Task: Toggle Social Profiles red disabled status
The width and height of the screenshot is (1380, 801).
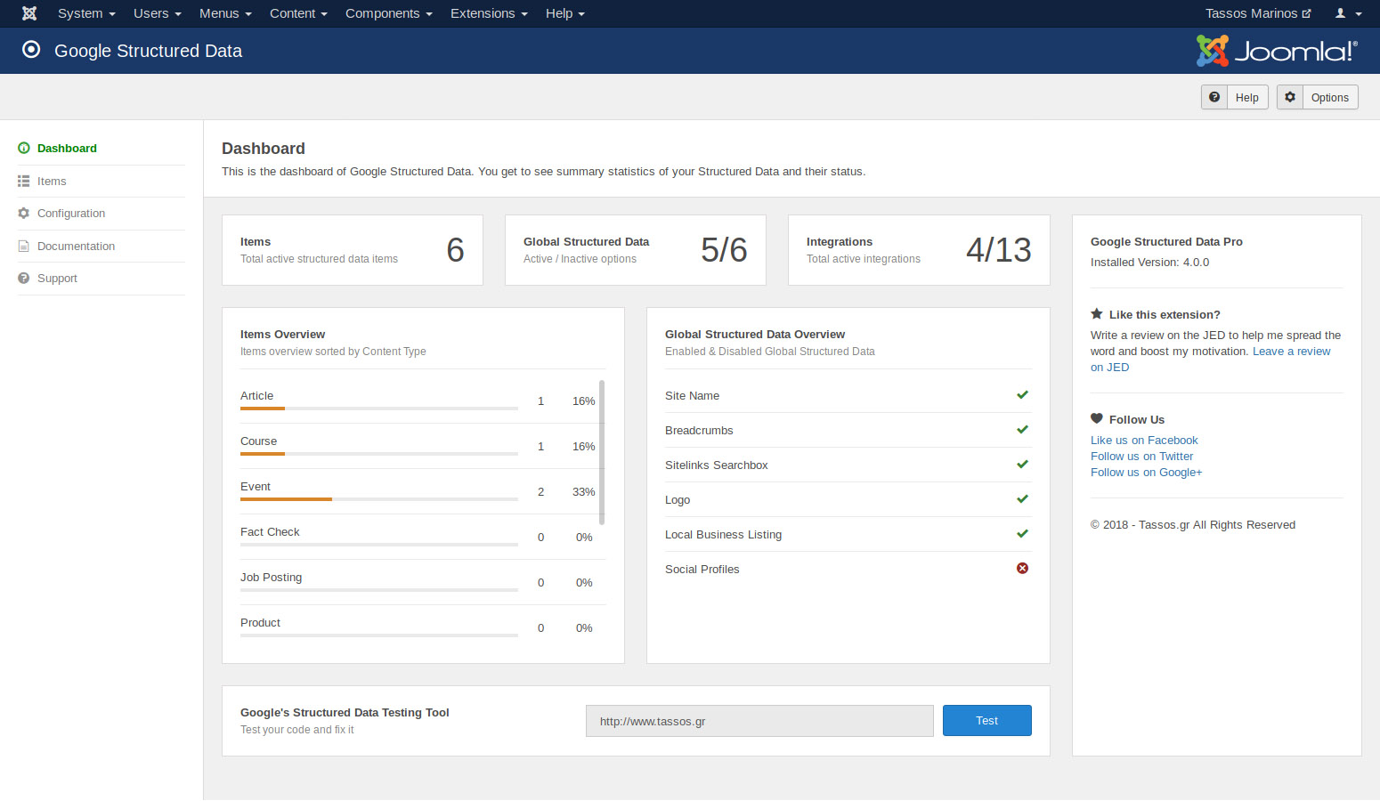Action: pos(1022,569)
